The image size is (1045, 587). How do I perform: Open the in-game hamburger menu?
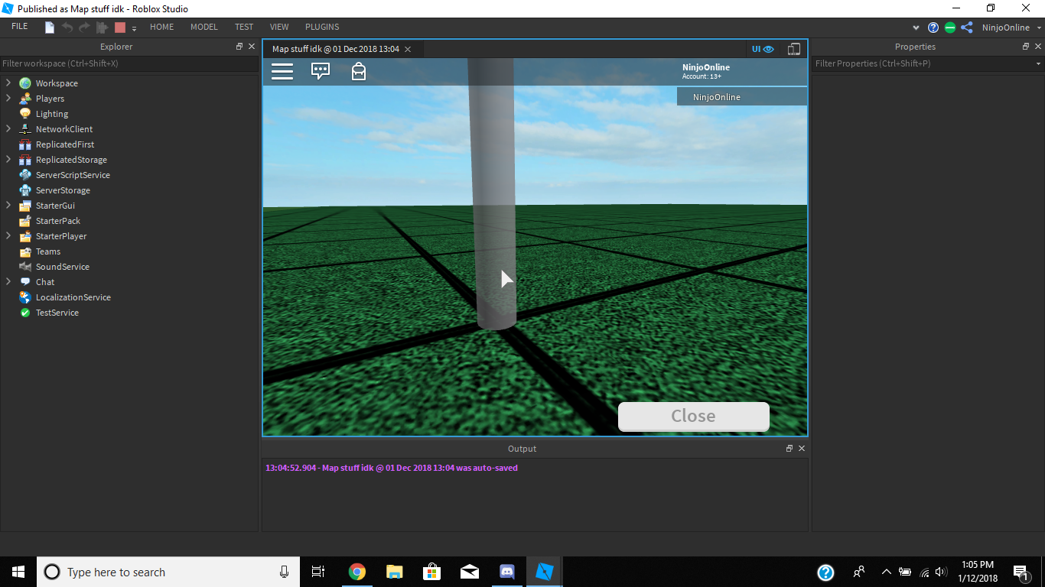pos(282,72)
